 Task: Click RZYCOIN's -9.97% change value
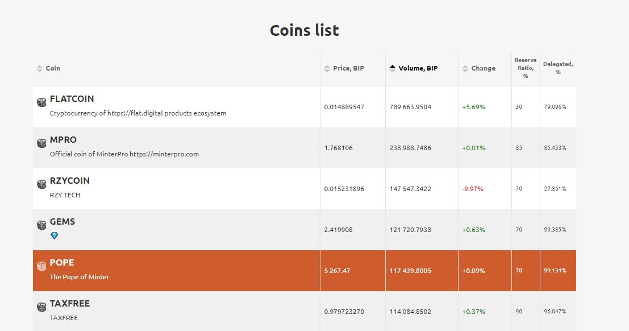coord(473,189)
